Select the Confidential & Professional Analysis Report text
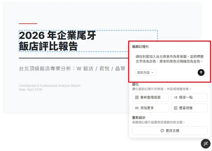The image size is (212, 151). click(x=49, y=86)
